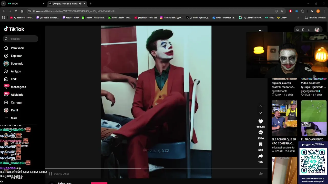The image size is (328, 184).
Task: Open the Chrome three-dot menu
Action: (x=324, y=11)
